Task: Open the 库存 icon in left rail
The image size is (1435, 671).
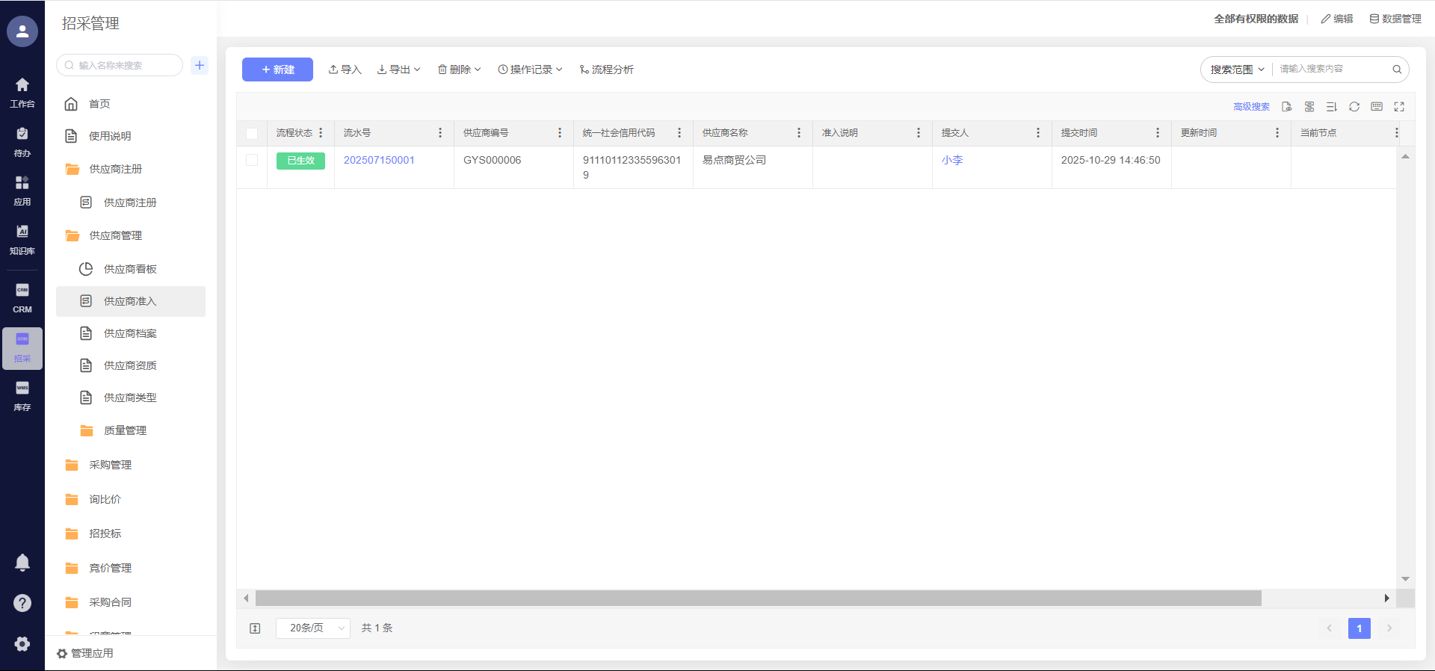Action: pyautogui.click(x=22, y=395)
